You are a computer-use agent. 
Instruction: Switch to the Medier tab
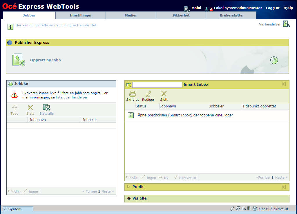point(131,15)
